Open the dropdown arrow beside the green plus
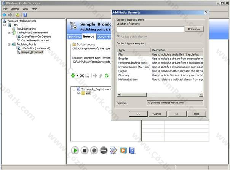 pos(77,76)
